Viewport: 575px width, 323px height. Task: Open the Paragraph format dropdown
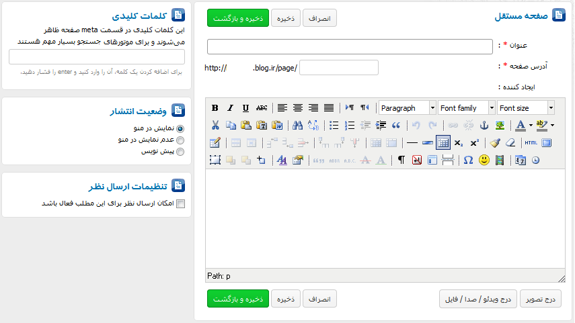click(x=407, y=108)
